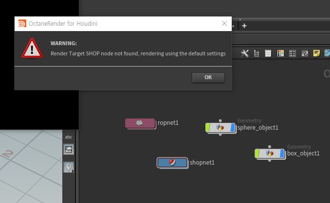The height and width of the screenshot is (203, 330).
Task: Toggle display flag on sphere_object1 node
Action: (x=233, y=128)
